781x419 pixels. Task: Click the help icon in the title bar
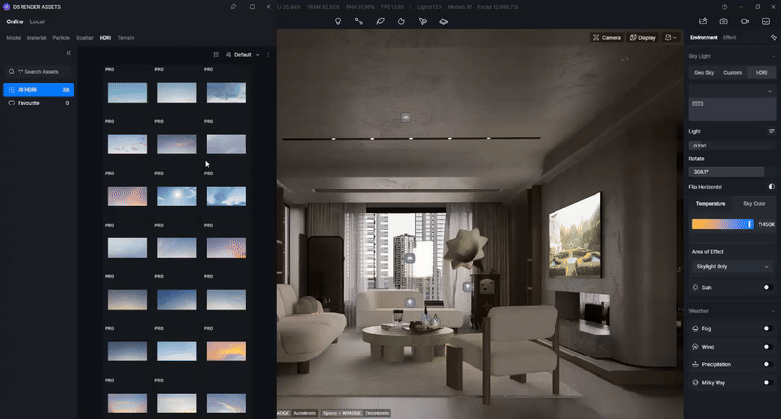pos(724,7)
